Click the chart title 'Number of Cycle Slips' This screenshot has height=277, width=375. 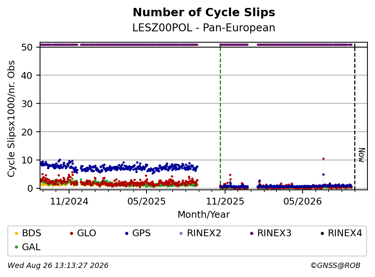204,12
